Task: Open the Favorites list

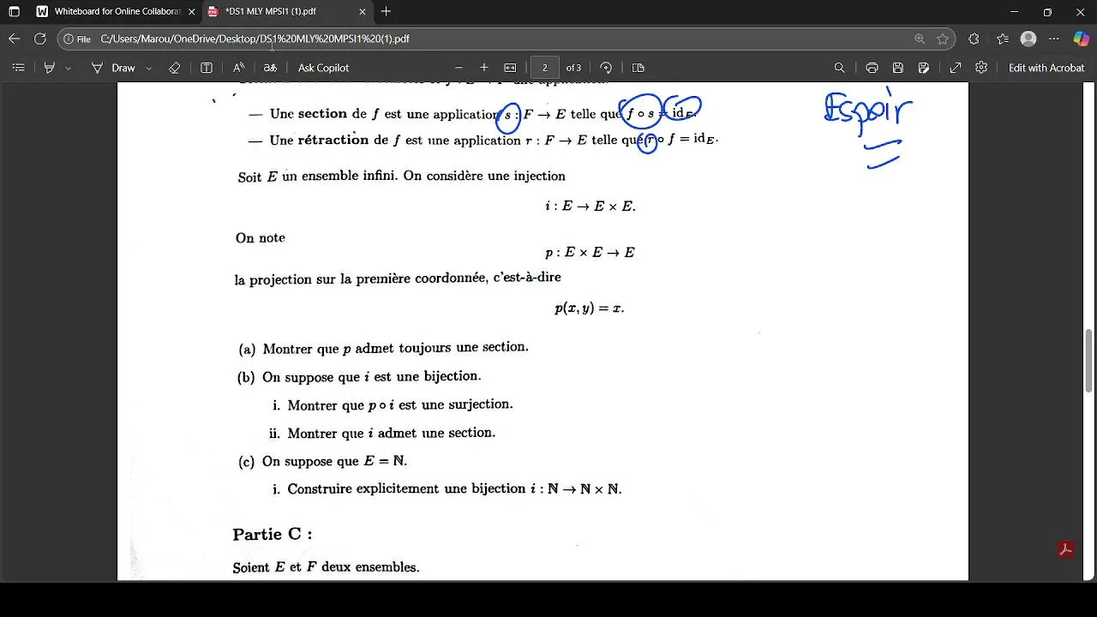Action: pos(1003,39)
